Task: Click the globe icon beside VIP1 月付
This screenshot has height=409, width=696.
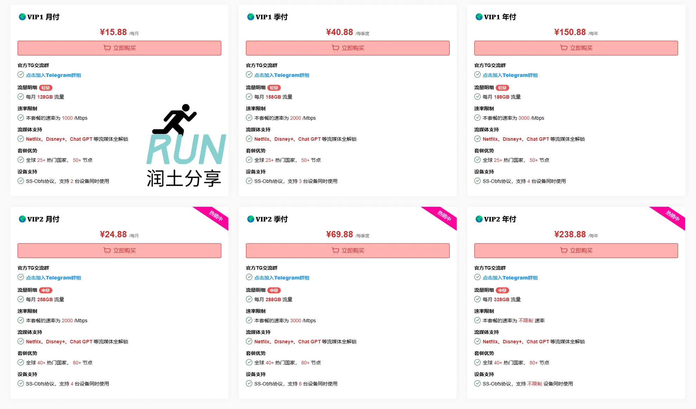Action: [x=22, y=17]
